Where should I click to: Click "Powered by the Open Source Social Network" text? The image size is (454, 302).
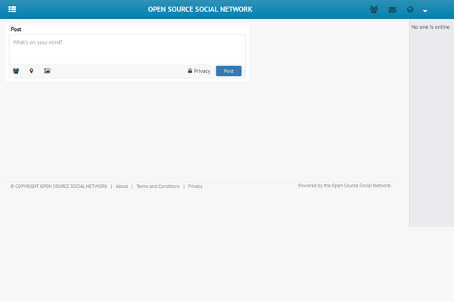click(344, 185)
